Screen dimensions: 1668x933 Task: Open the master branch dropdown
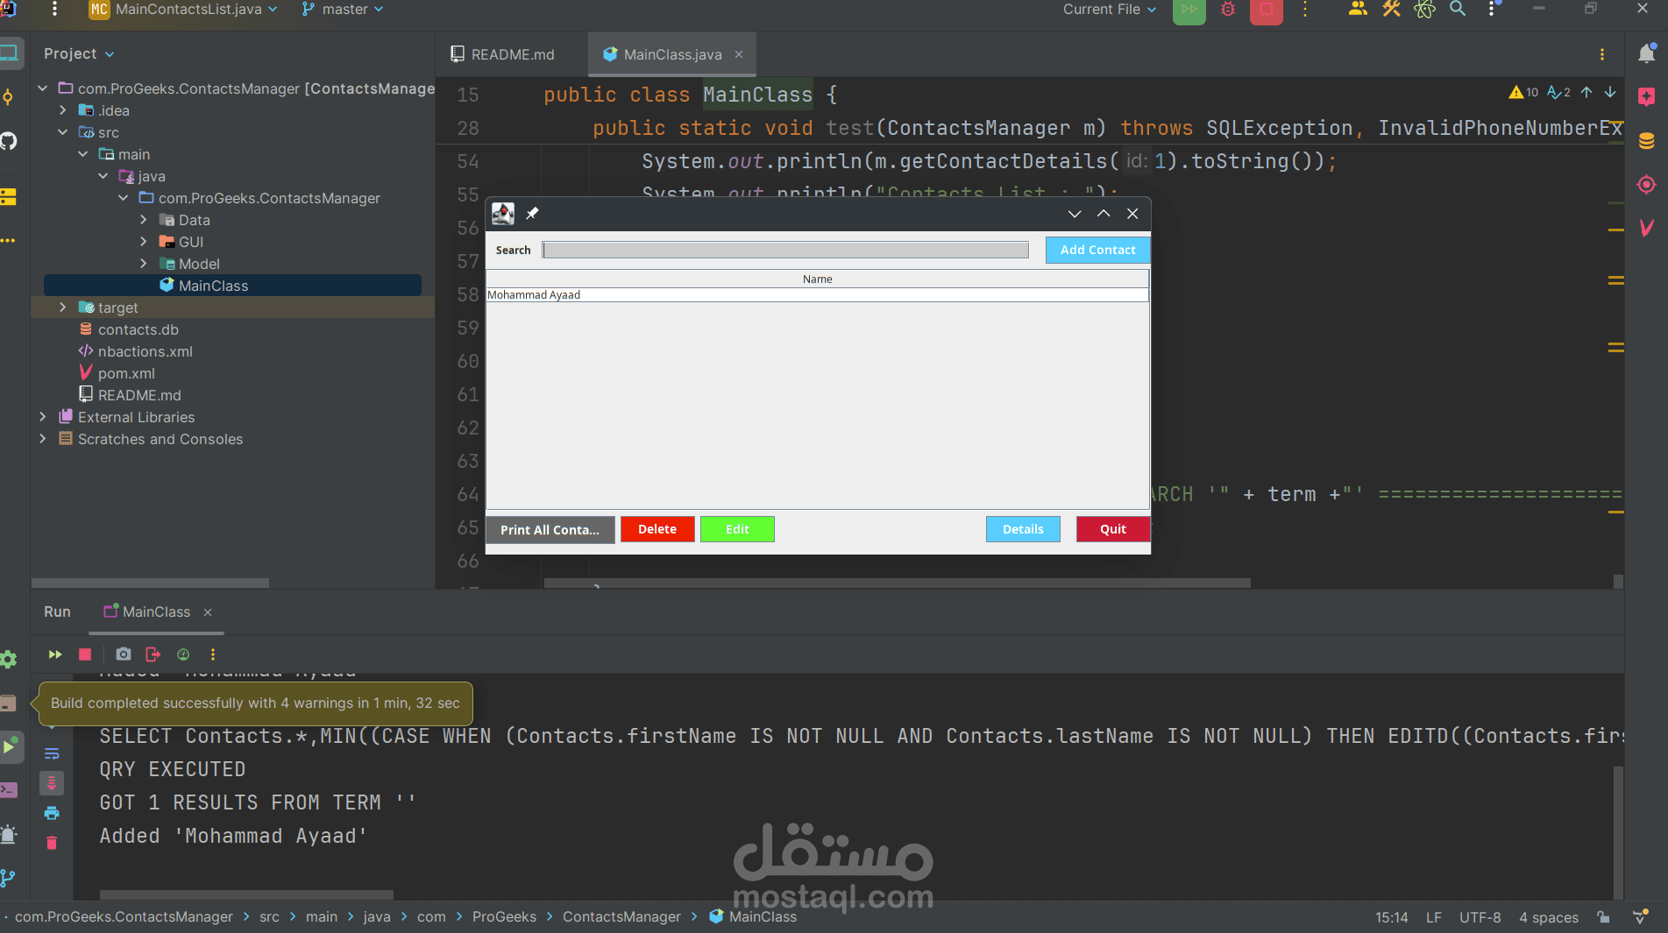coord(343,9)
